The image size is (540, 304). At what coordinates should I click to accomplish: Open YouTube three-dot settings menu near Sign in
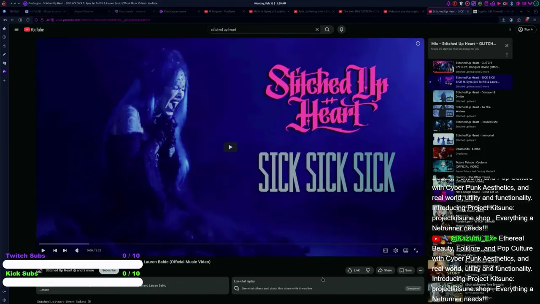click(x=510, y=30)
